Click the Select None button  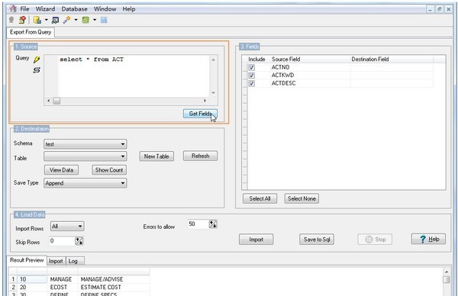pyautogui.click(x=302, y=198)
